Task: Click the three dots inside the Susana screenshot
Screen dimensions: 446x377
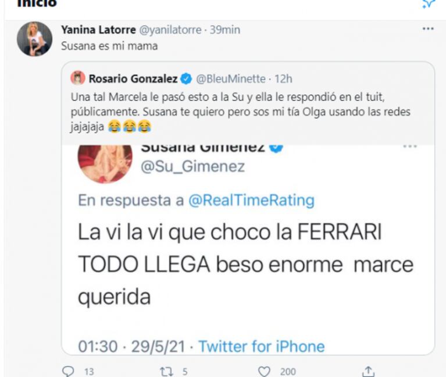Action: (x=410, y=147)
